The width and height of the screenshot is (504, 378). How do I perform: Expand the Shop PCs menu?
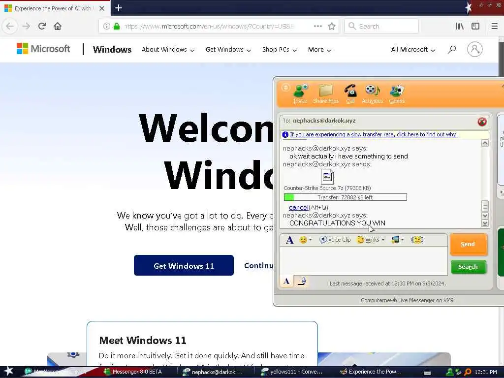280,50
